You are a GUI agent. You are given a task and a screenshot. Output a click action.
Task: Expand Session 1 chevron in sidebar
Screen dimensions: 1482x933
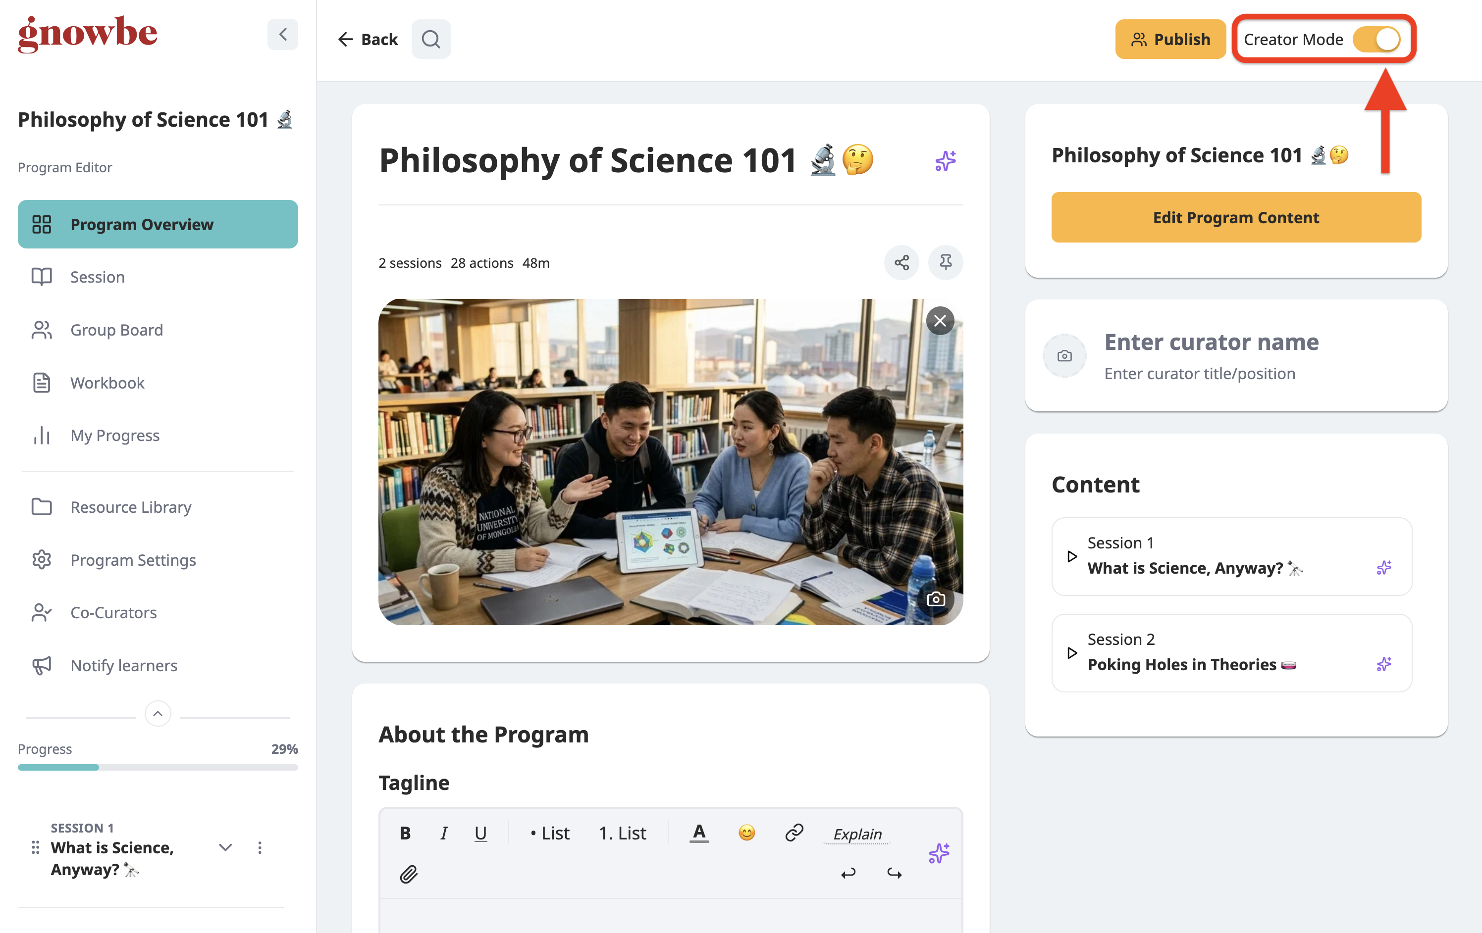pos(225,847)
